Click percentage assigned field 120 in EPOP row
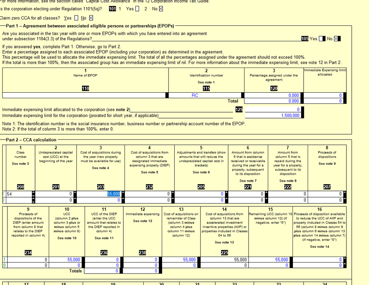The width and height of the screenshot is (369, 285). click(x=272, y=95)
